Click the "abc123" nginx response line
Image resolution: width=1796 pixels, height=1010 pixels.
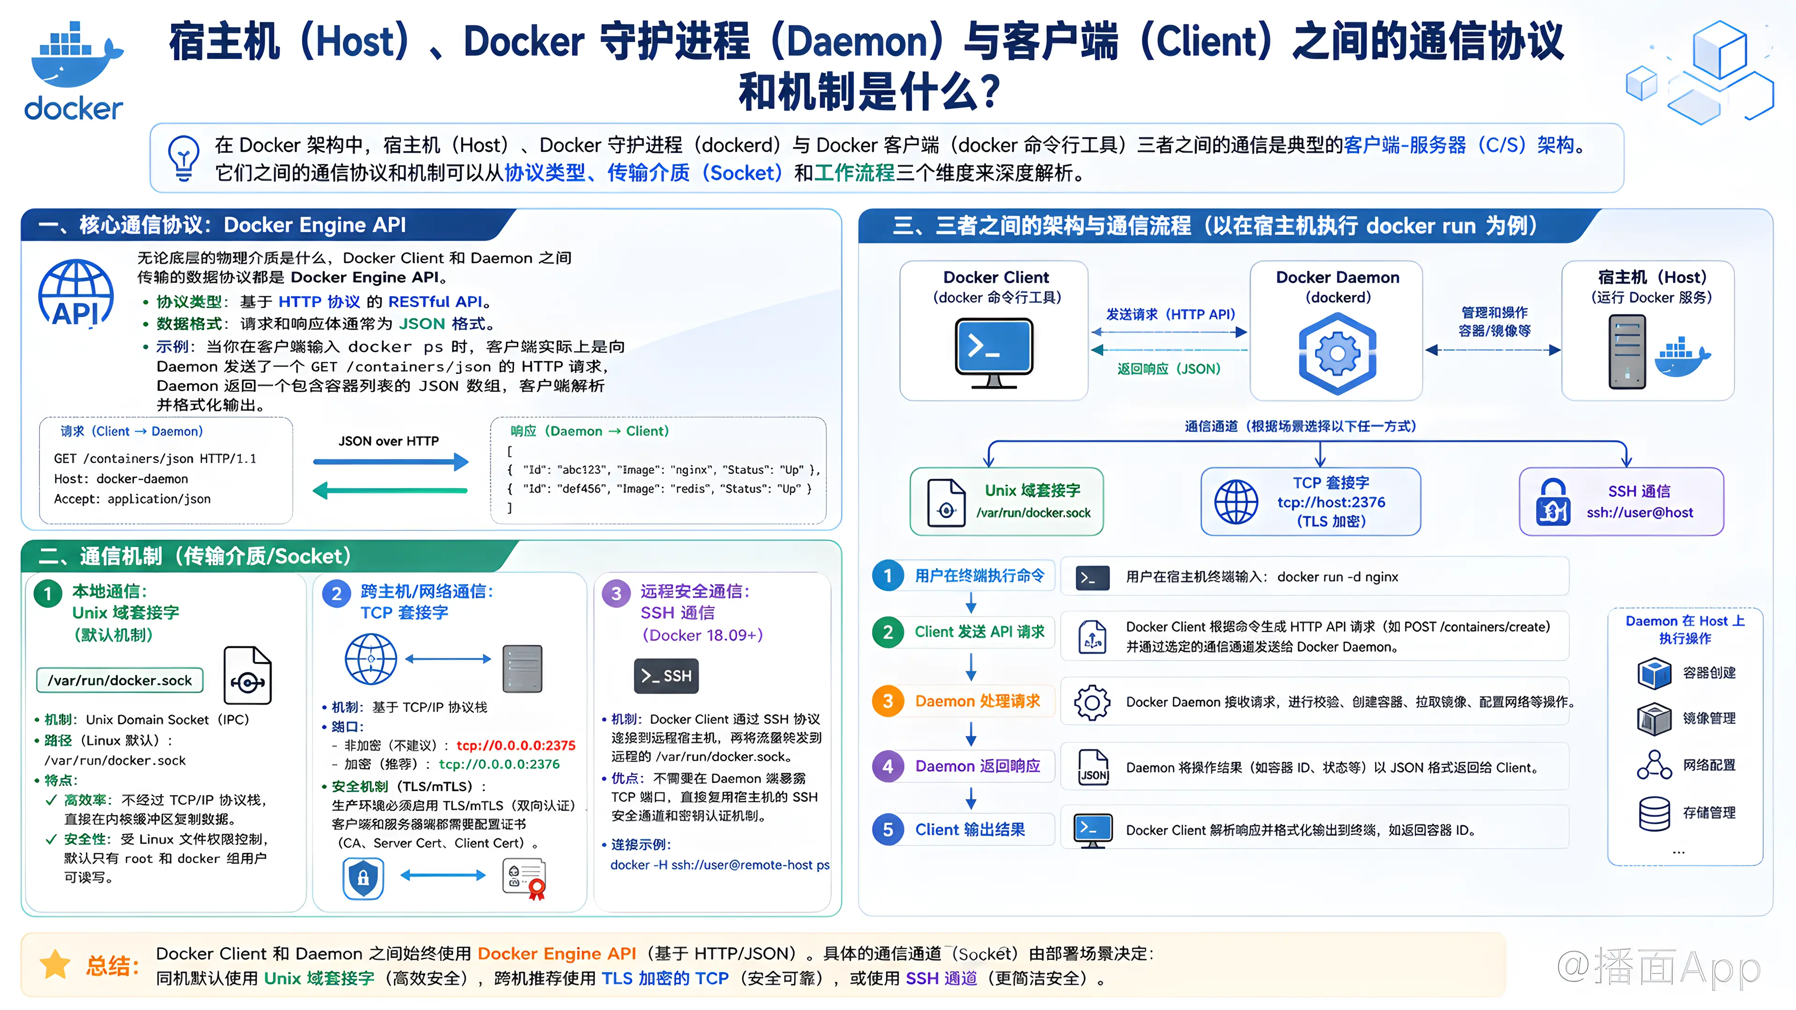point(664,470)
